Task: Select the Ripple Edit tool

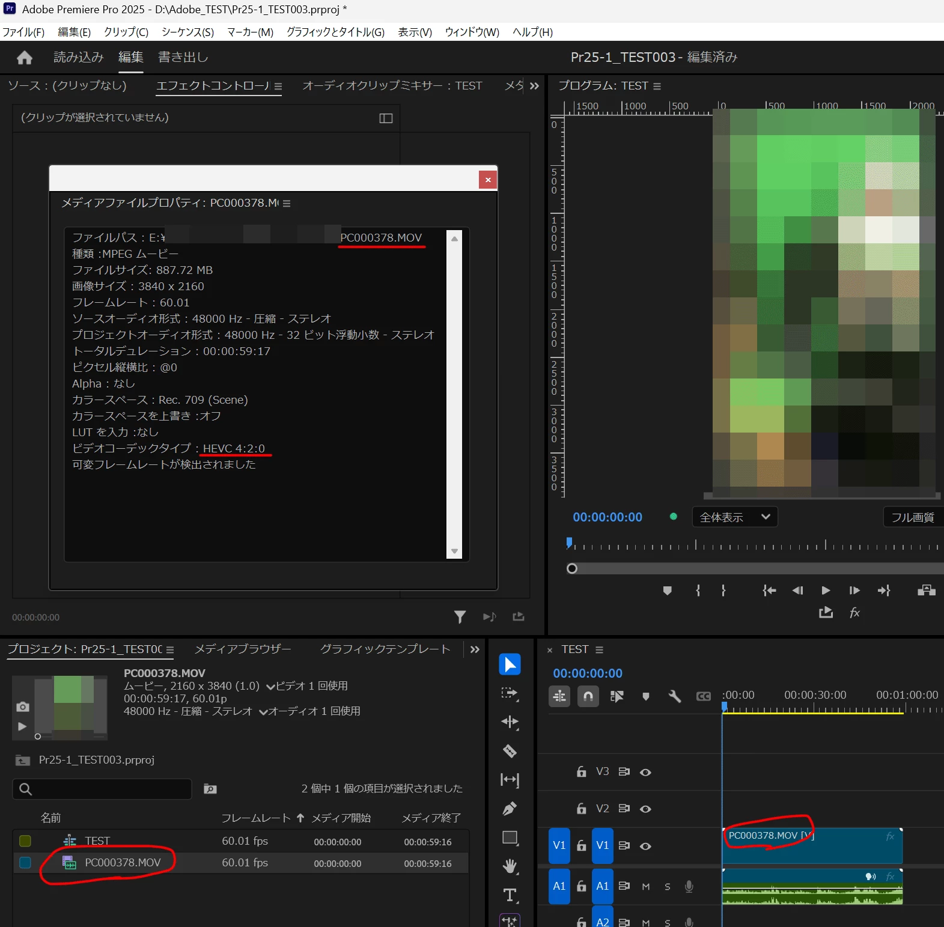Action: pyautogui.click(x=510, y=722)
